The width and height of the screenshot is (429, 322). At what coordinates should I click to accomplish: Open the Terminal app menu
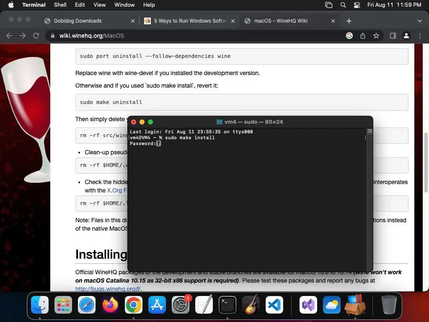(x=34, y=5)
